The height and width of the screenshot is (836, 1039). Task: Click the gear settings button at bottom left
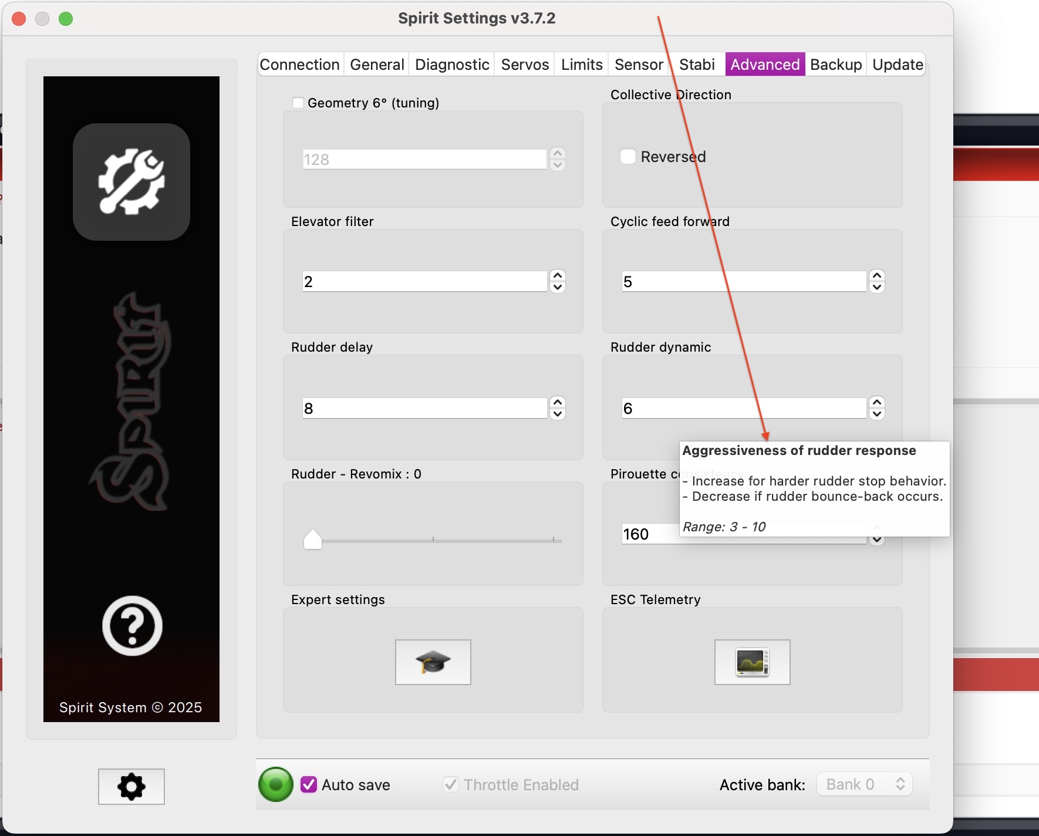(131, 786)
